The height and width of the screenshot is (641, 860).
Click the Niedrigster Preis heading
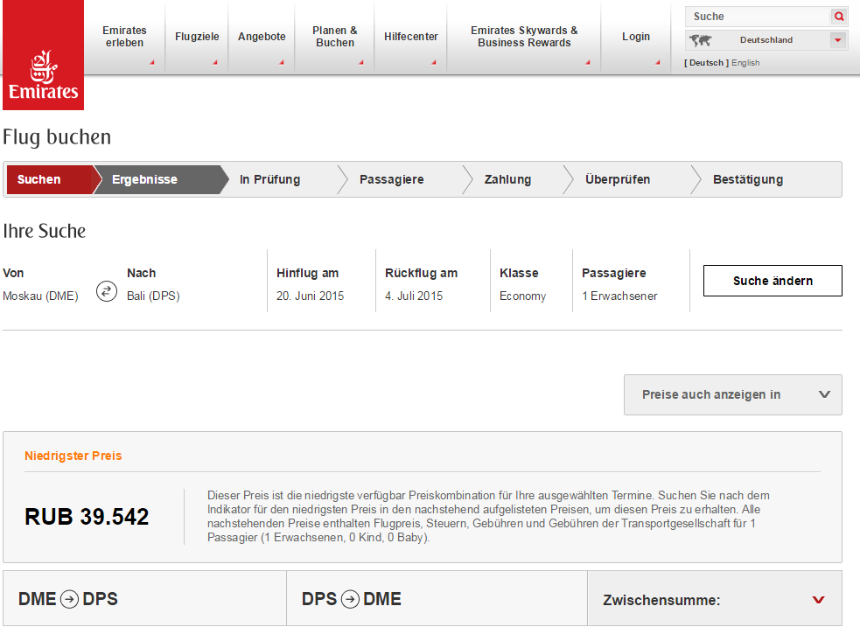pos(73,456)
